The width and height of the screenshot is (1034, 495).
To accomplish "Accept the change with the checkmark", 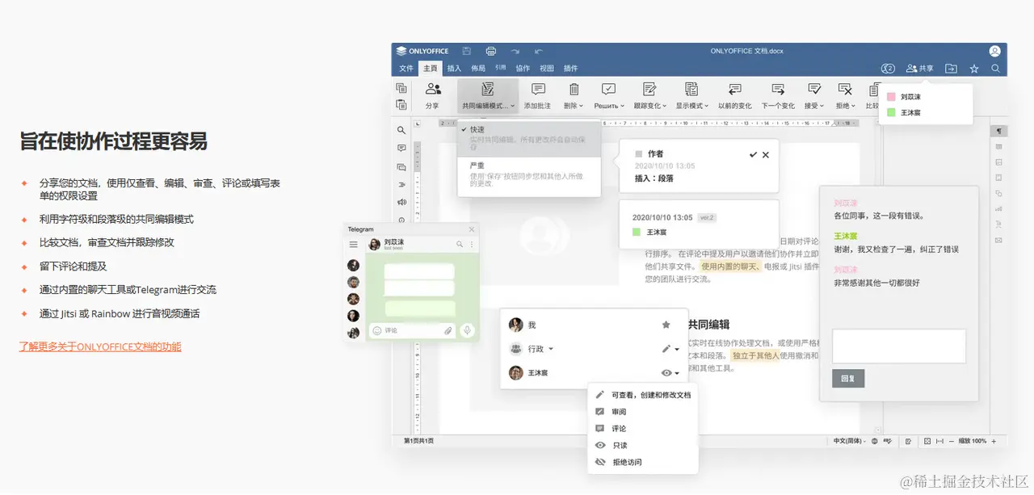I will point(753,154).
